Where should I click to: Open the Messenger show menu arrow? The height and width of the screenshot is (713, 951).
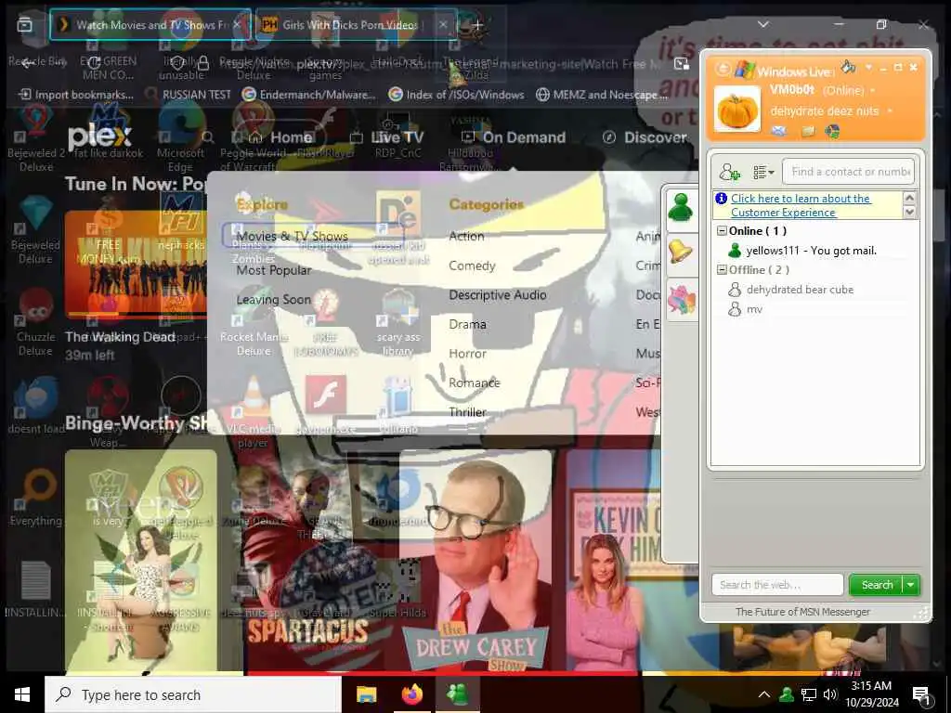[x=868, y=67]
